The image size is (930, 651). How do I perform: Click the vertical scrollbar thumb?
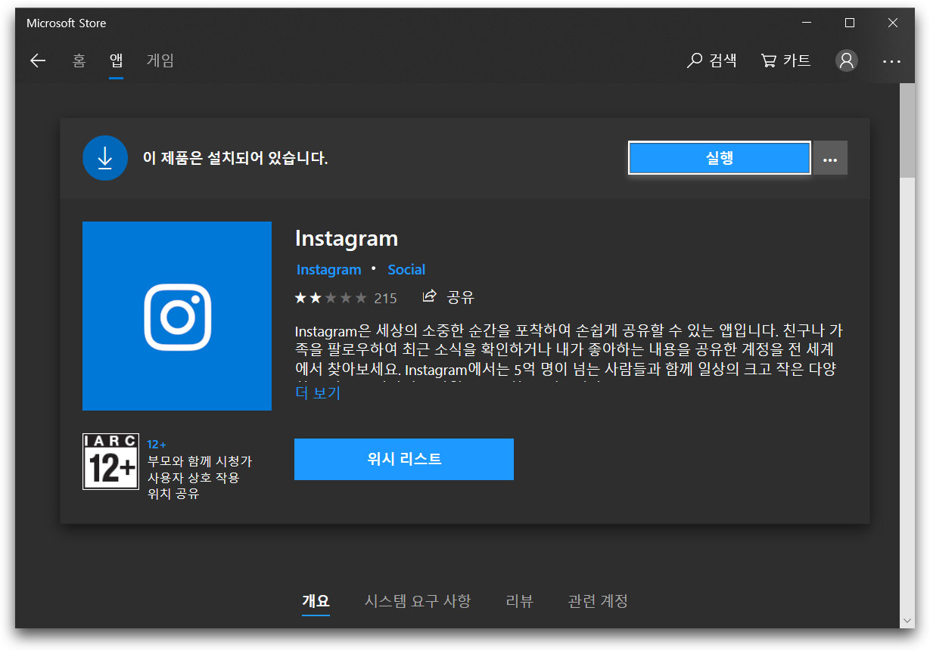907,131
